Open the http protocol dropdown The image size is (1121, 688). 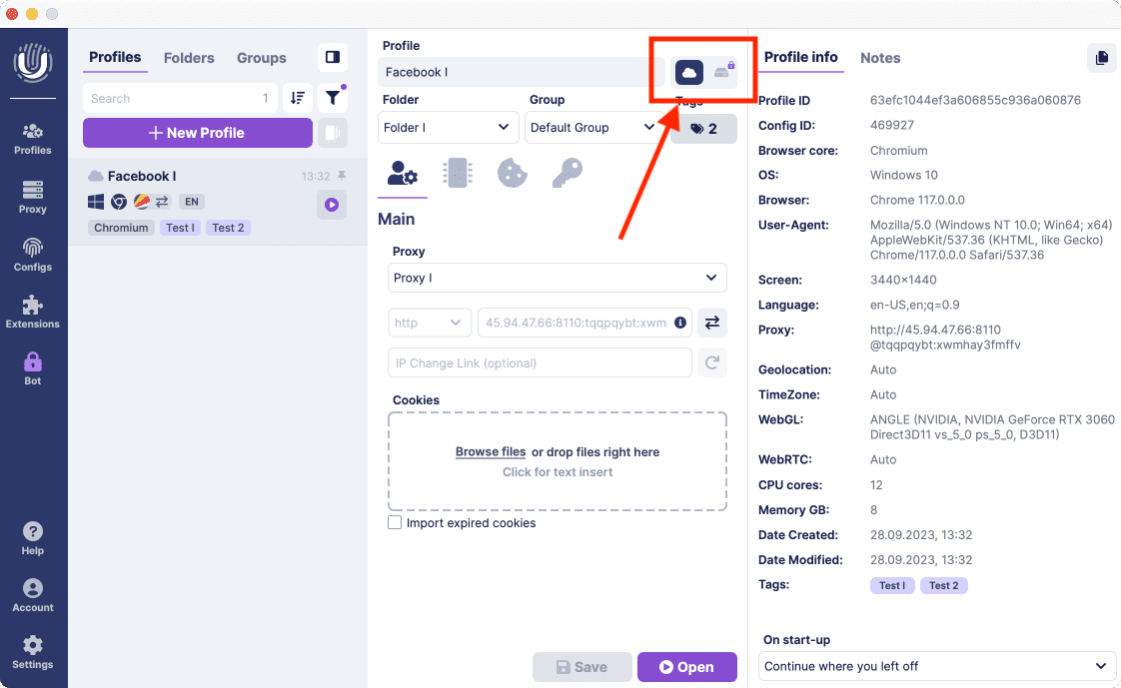coord(430,323)
